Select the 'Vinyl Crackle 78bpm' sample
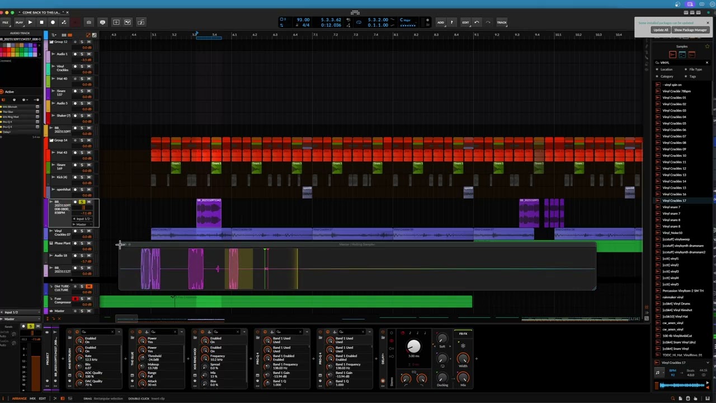Screen dimensions: 716x403 676,91
